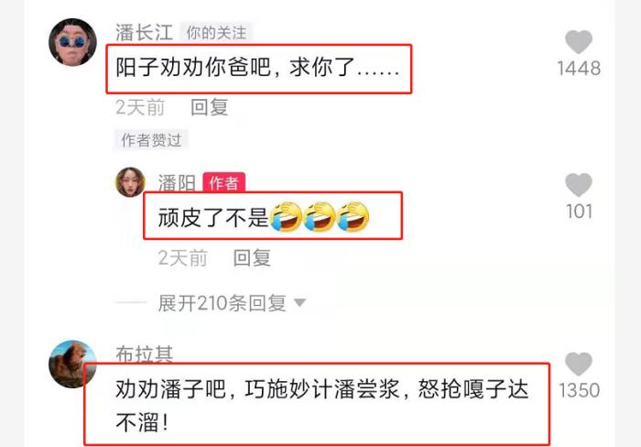This screenshot has width=641, height=447.
Task: Like 潘长江's comment with the heart icon
Action: (579, 42)
